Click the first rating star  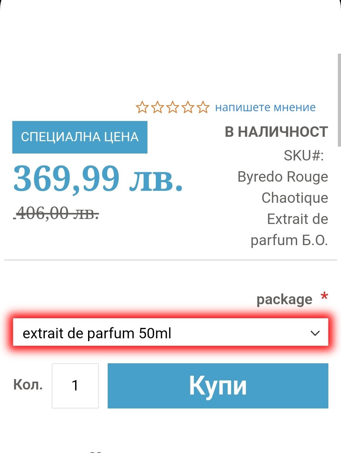click(x=142, y=107)
